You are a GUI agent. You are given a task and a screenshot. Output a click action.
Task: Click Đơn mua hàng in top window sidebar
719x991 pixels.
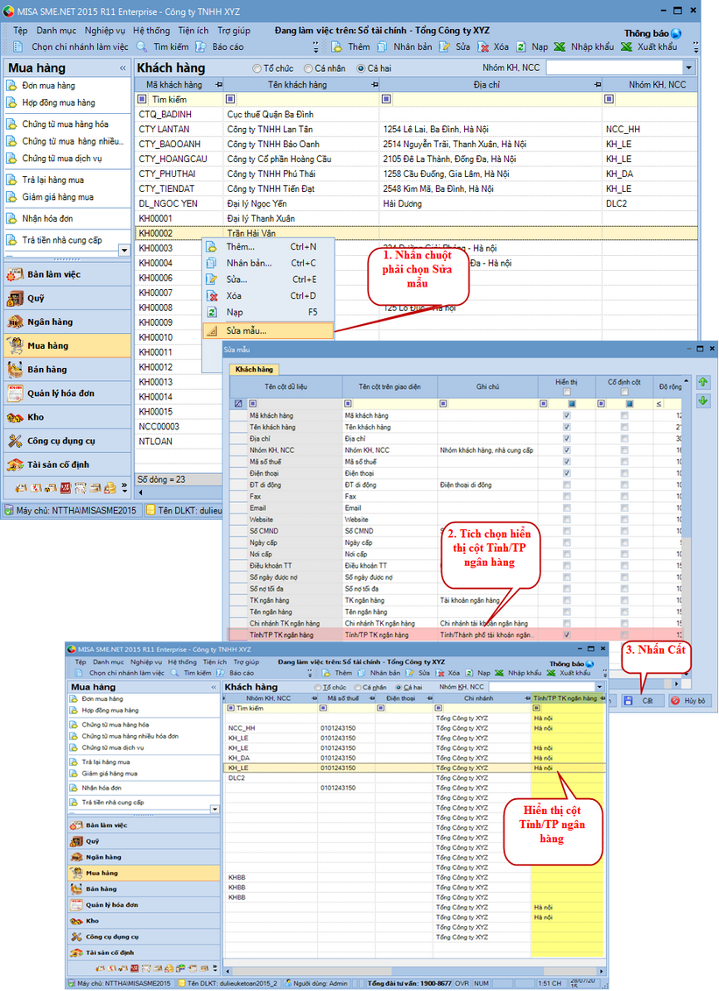pos(49,85)
